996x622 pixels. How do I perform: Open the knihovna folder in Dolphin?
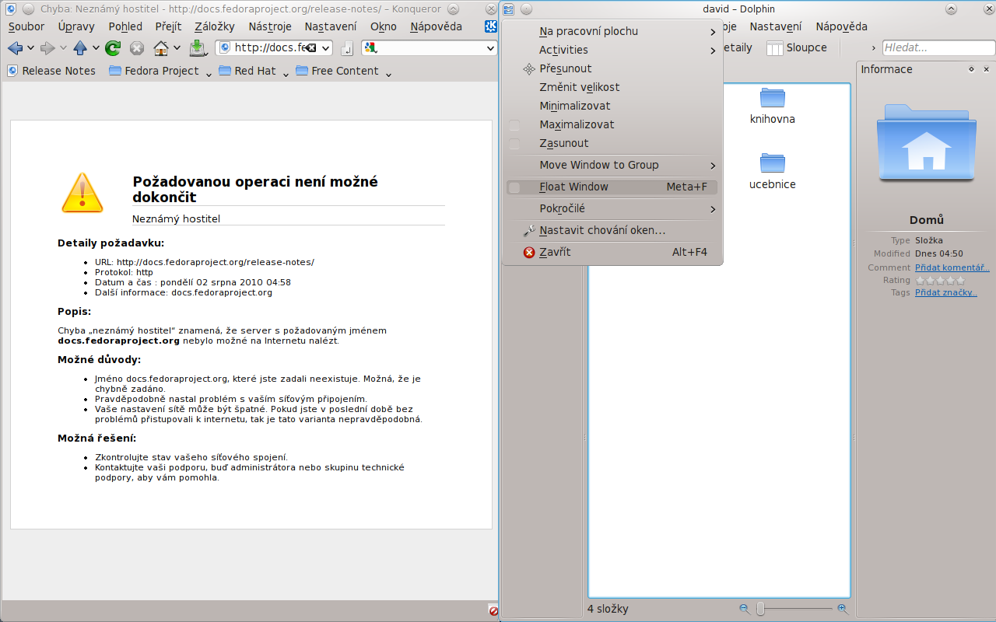[773, 107]
